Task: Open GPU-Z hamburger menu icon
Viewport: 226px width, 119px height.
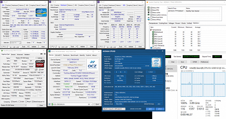Action: click(44, 54)
